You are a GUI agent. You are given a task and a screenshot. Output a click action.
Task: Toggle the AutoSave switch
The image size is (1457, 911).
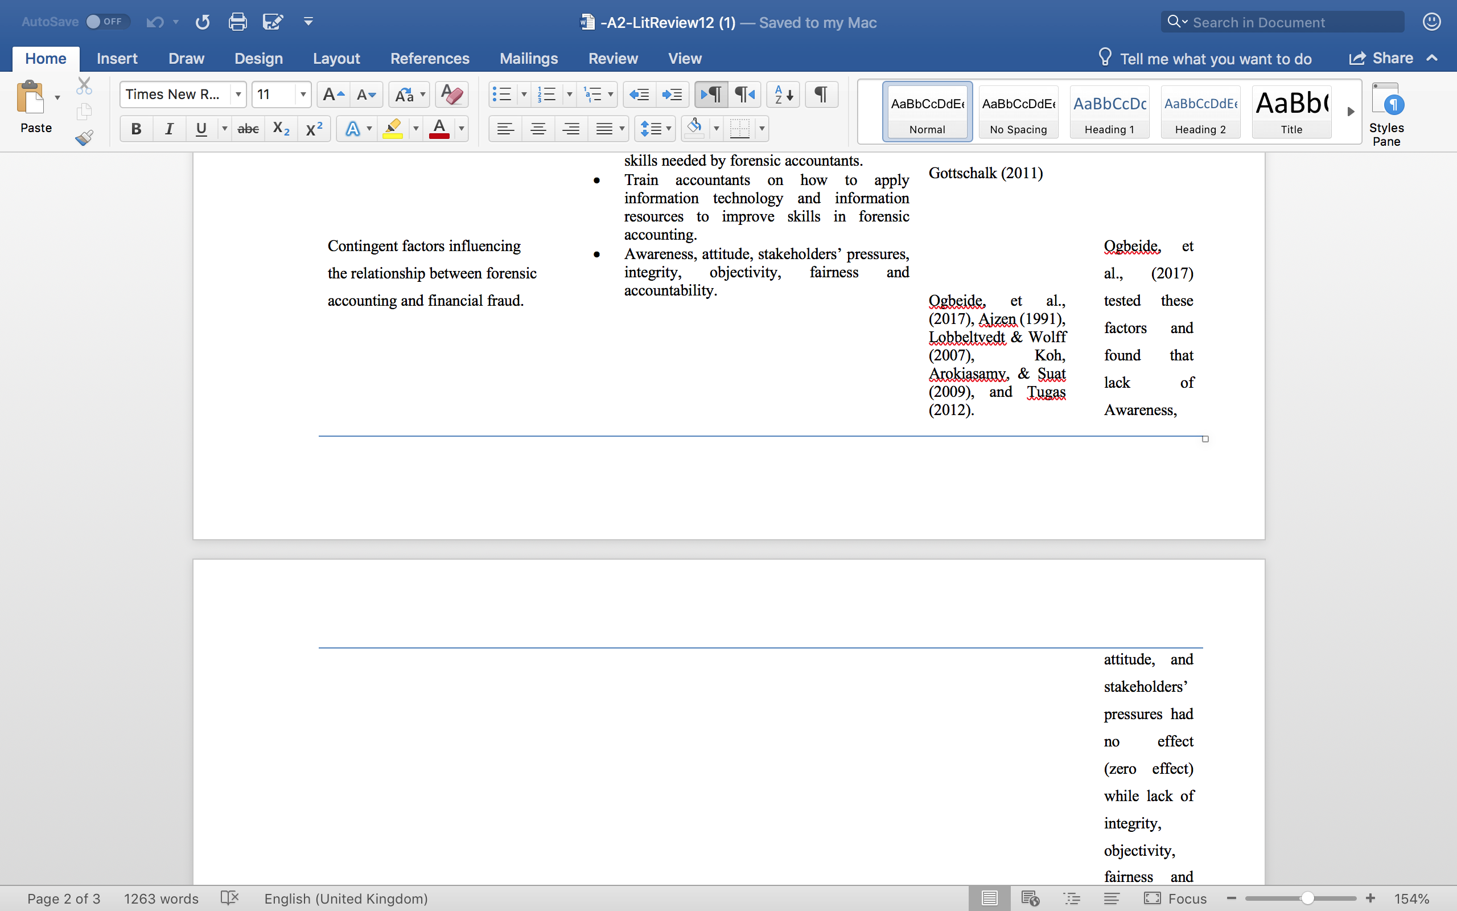[107, 22]
